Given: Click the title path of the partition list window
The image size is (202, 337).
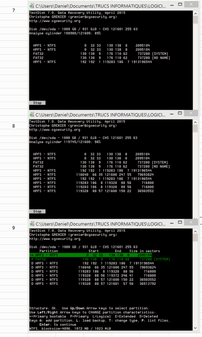Looking at the screenshot, I should 100,224.
